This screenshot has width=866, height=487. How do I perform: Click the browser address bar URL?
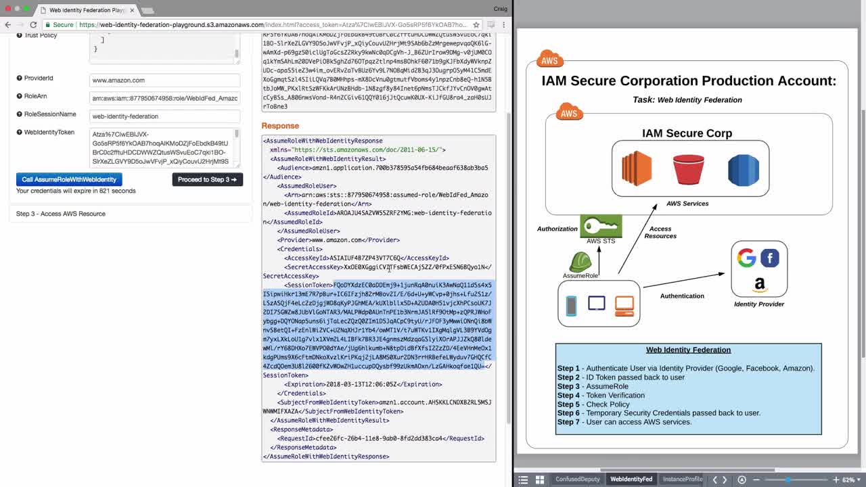click(272, 24)
